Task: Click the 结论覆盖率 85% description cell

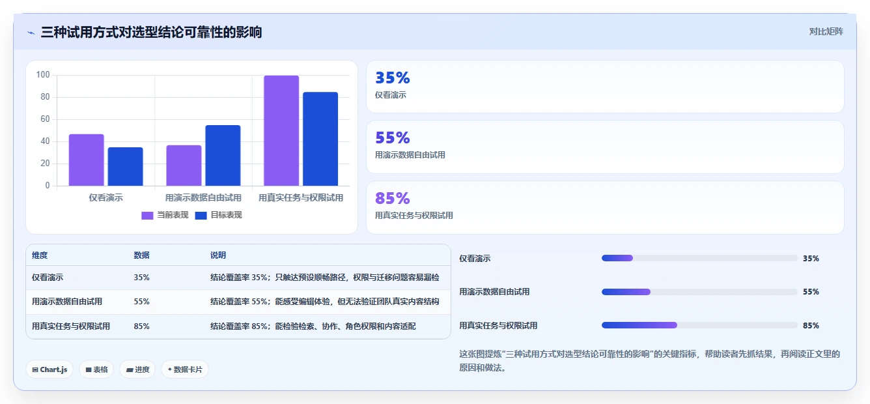Action: point(328,326)
